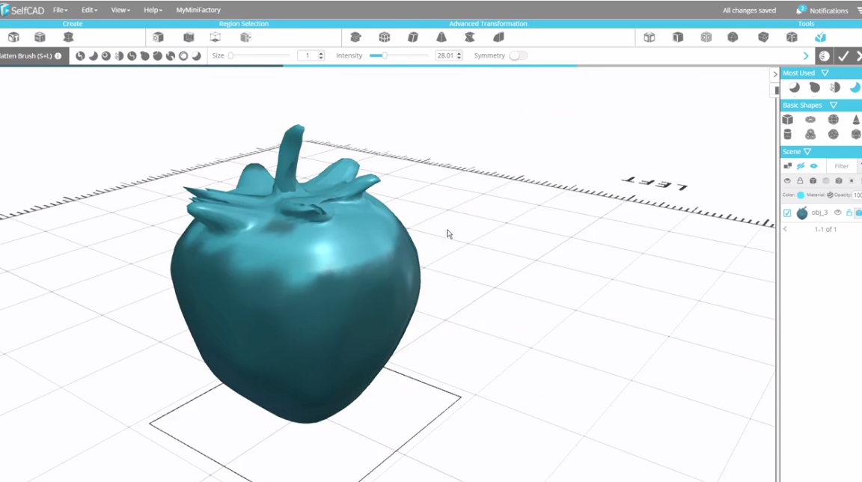This screenshot has width=862, height=482.
Task: Click the Color swatch in Scene panel
Action: point(801,195)
